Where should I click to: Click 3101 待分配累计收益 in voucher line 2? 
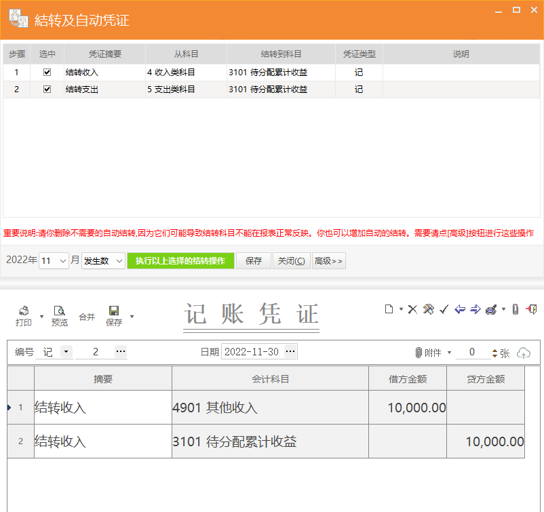pos(270,441)
